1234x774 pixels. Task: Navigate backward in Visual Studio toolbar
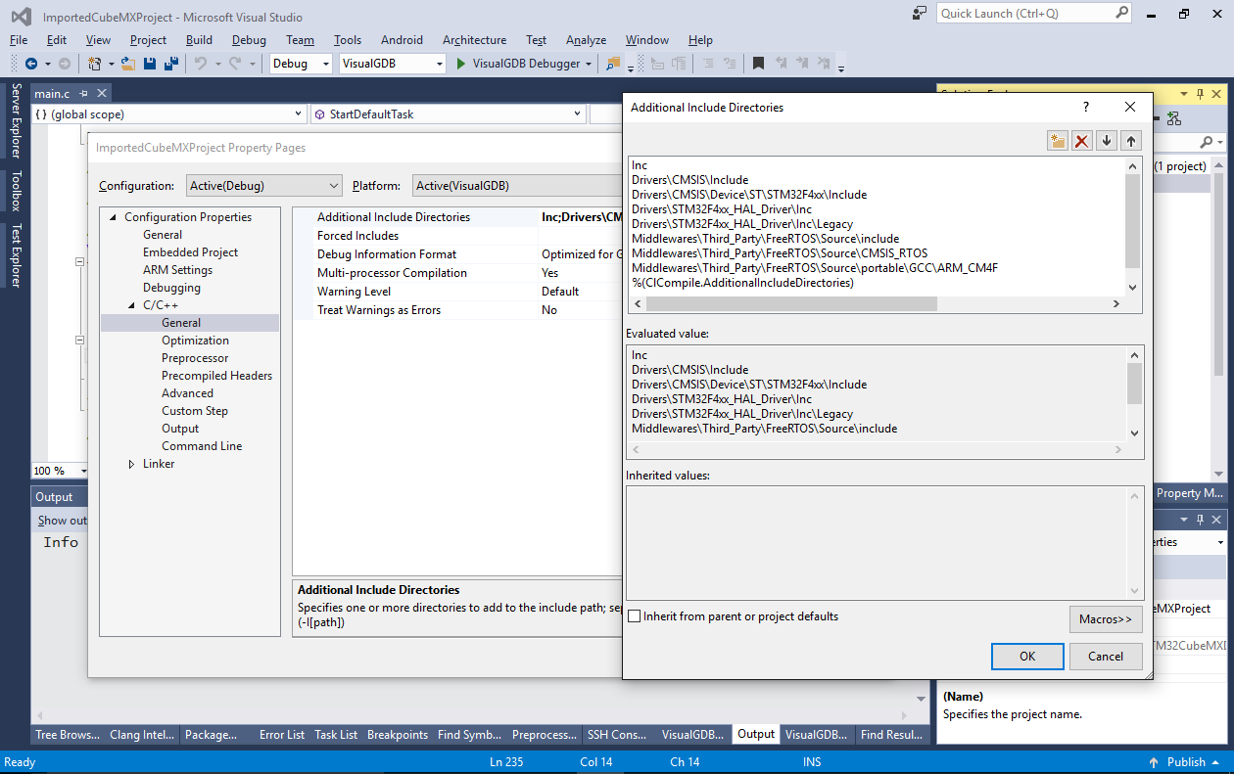[x=30, y=64]
